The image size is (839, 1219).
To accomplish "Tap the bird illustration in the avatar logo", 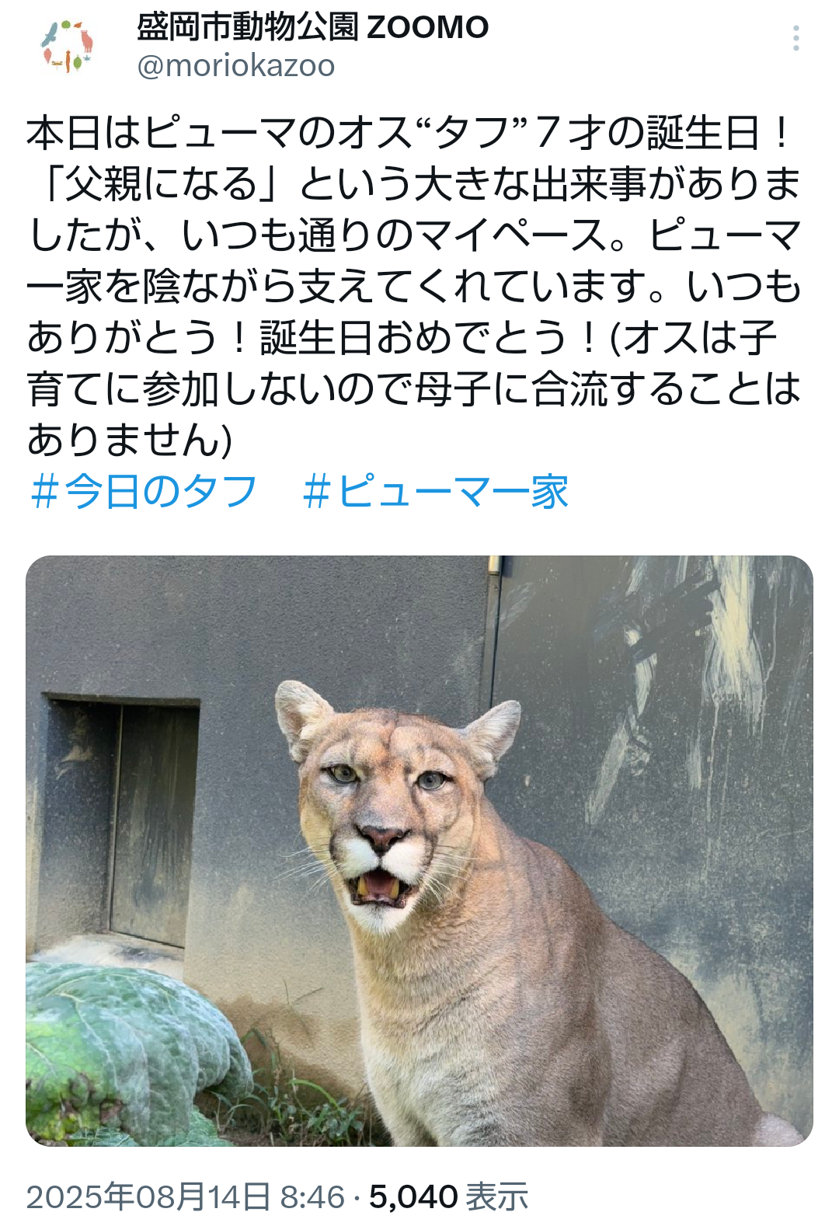I will [50, 33].
